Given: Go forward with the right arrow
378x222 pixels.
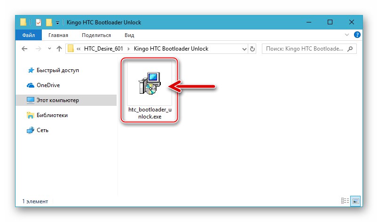Looking at the screenshot, I should 39,49.
